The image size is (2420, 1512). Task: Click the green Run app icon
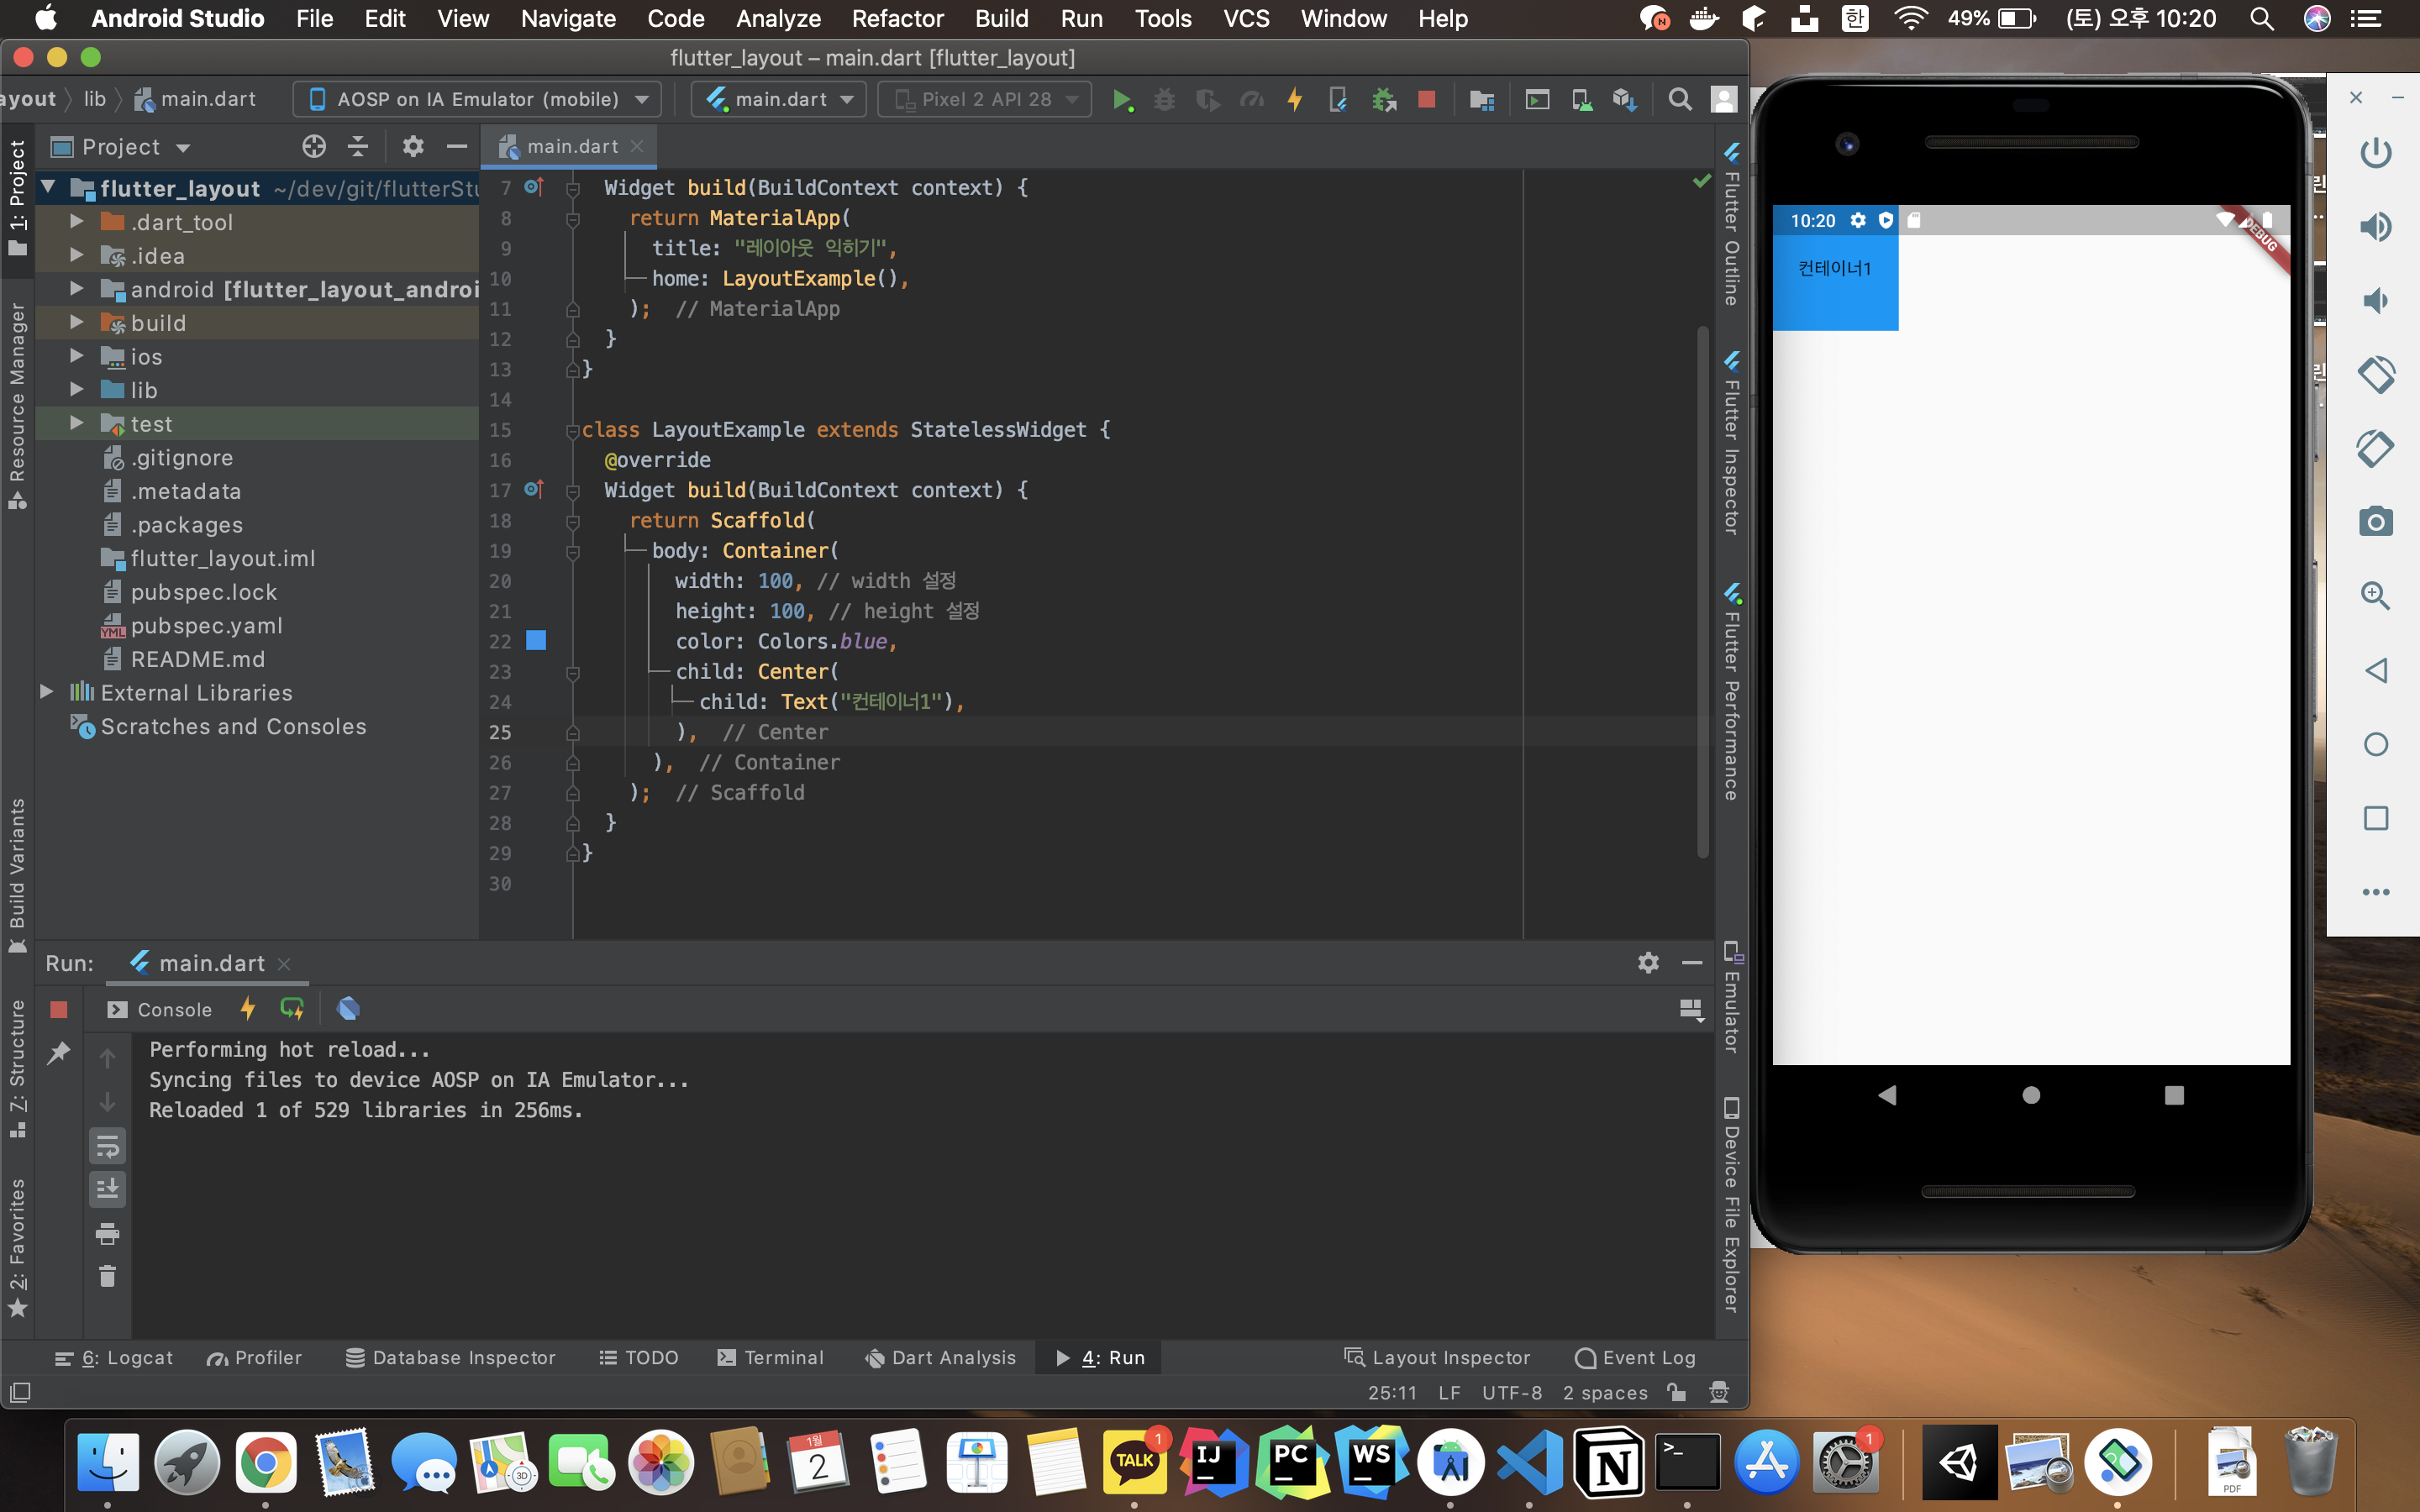pos(1122,100)
